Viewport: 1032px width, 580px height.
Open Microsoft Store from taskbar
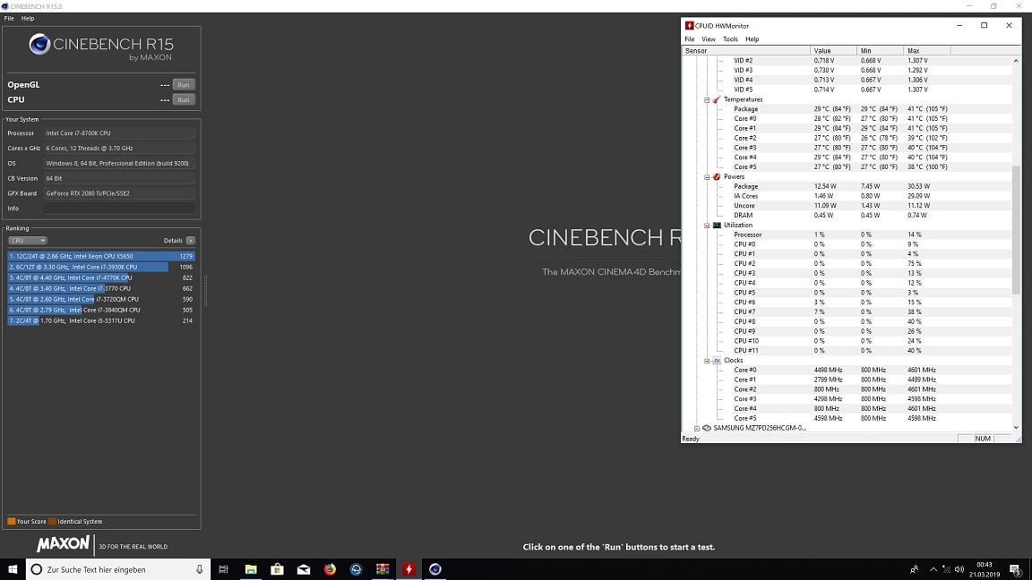pos(277,569)
